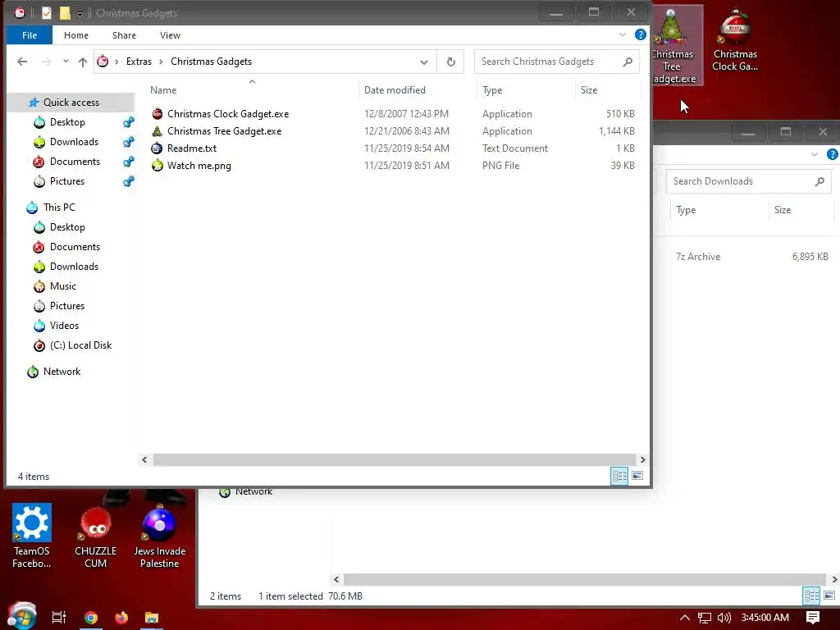840x630 pixels.
Task: Launch Chrome from the taskbar
Action: tap(90, 618)
